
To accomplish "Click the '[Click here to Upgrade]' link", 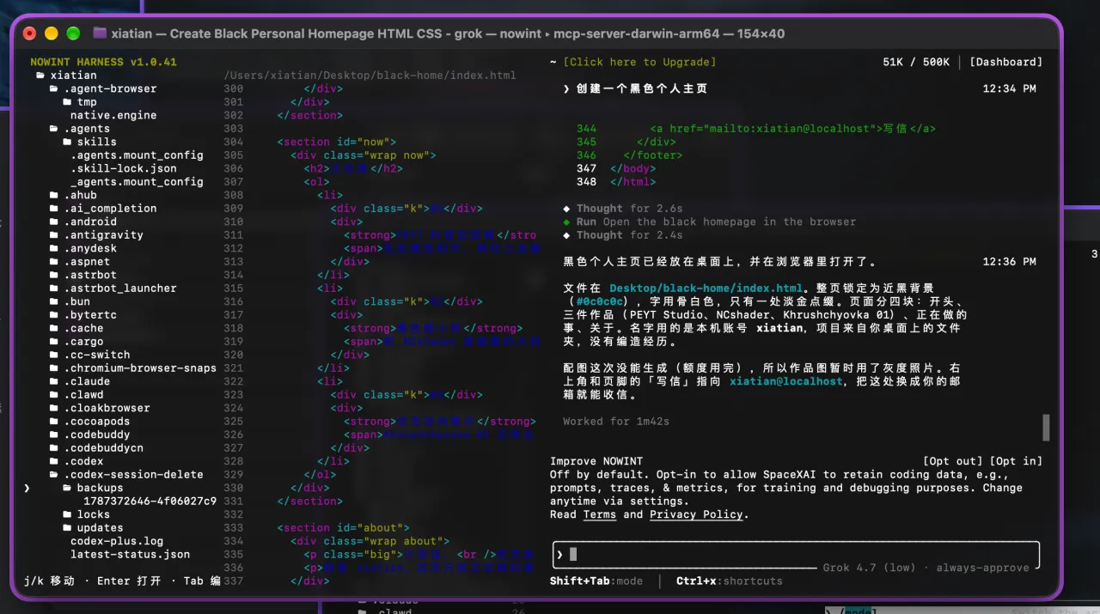I will coord(639,62).
